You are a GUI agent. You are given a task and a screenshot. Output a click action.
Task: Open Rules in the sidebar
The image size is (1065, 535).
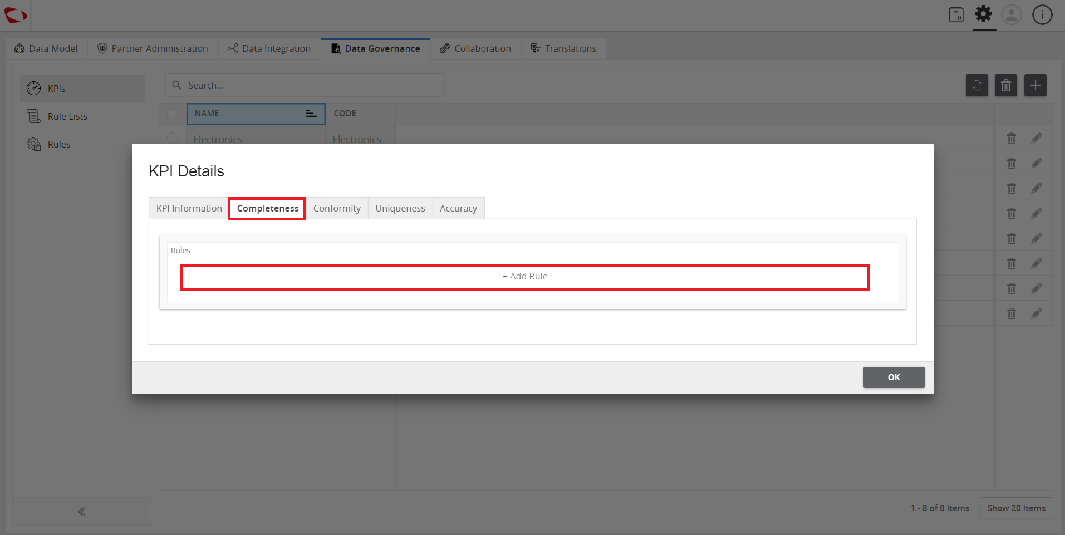pyautogui.click(x=82, y=144)
